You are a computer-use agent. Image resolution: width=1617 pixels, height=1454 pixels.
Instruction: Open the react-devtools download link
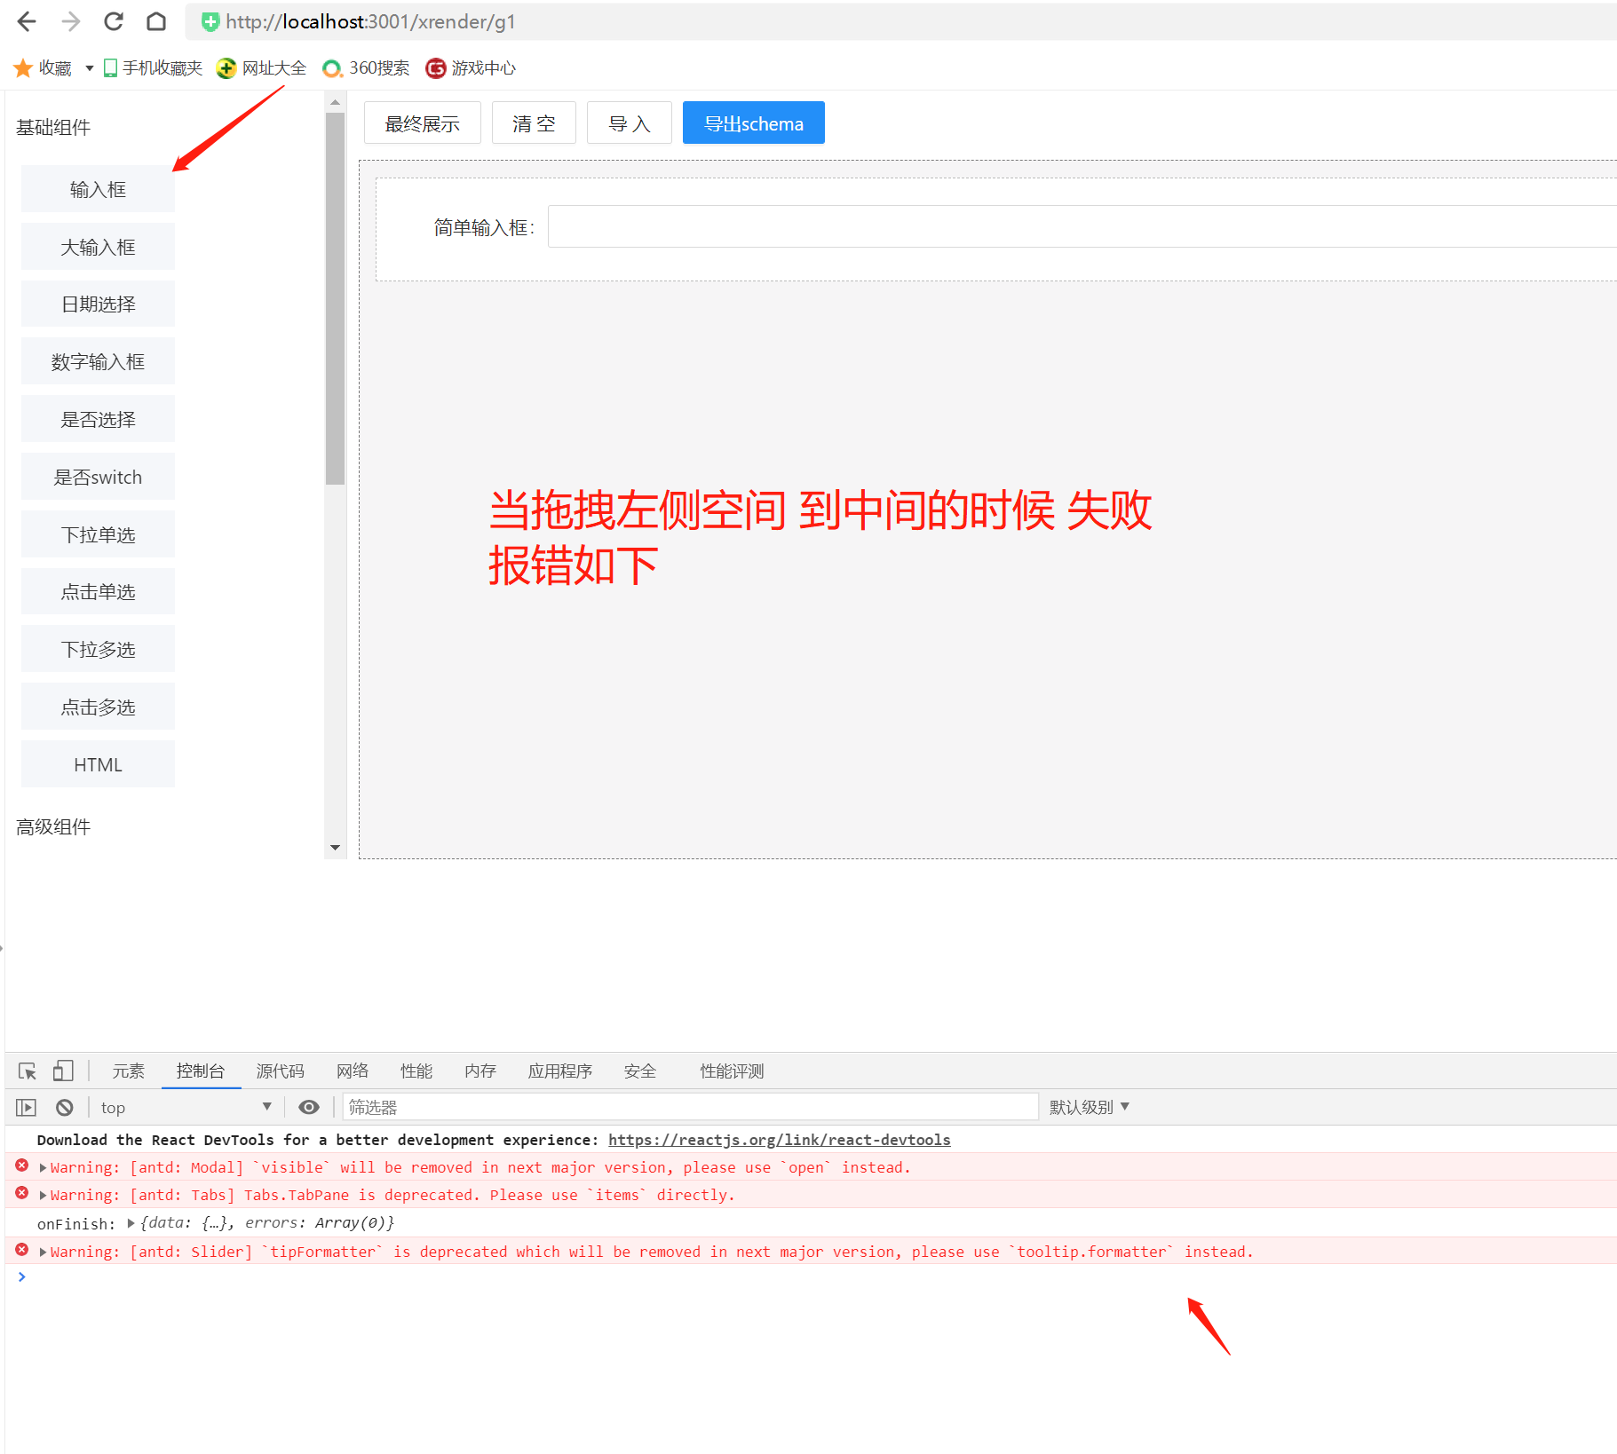tap(779, 1139)
